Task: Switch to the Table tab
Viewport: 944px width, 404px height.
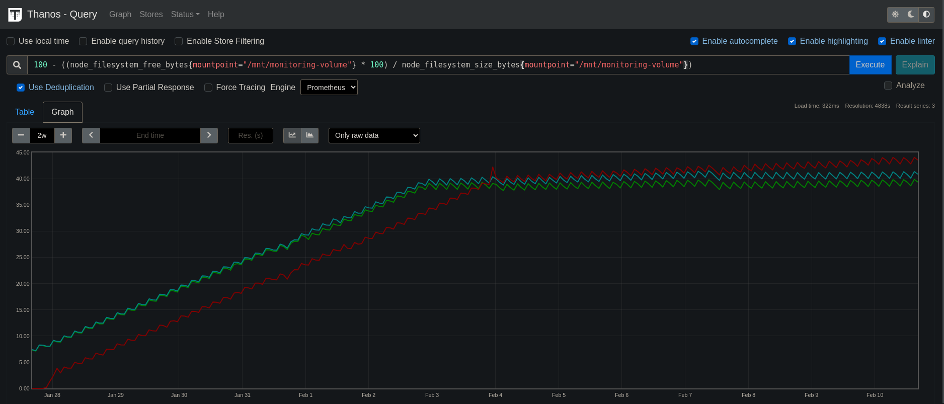Action: (25, 112)
